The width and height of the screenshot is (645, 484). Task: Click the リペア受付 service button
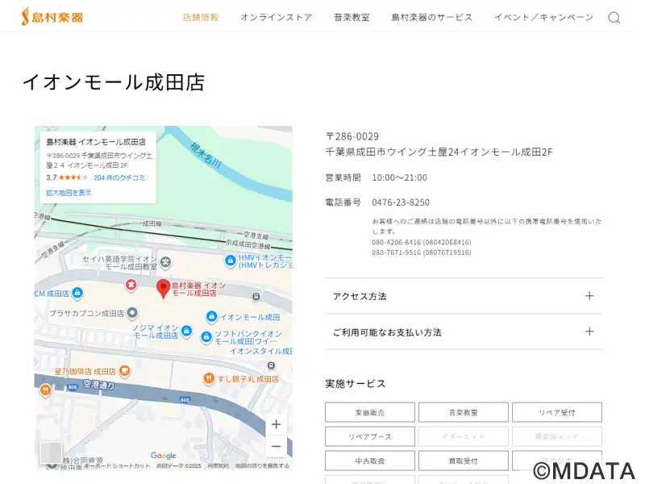click(x=557, y=412)
